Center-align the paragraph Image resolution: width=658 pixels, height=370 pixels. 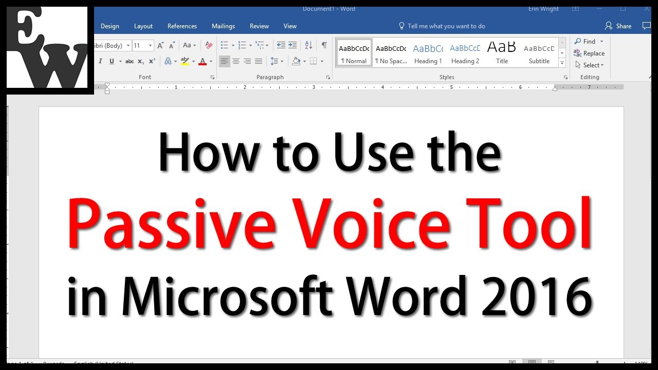(236, 61)
